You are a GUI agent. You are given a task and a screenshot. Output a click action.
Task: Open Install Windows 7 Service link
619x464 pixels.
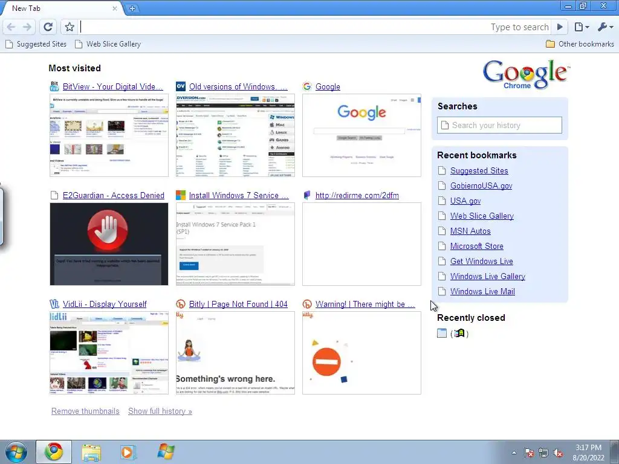pos(239,195)
